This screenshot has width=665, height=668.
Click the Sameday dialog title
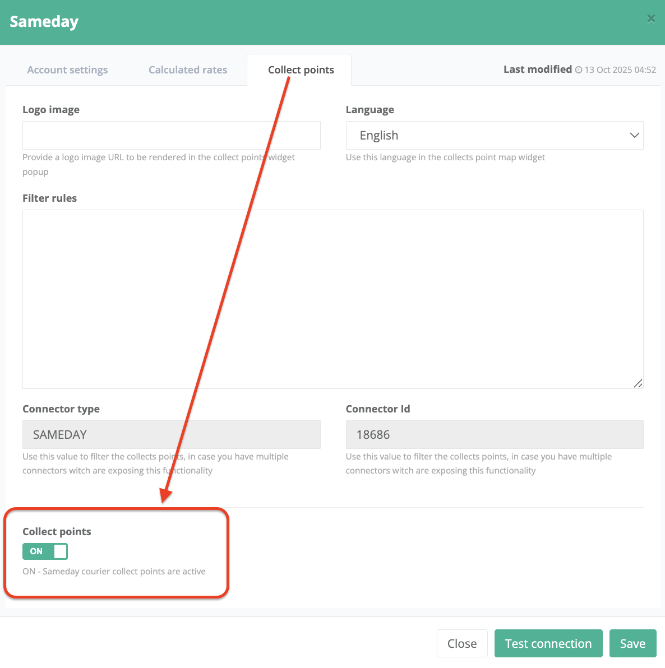(x=44, y=22)
